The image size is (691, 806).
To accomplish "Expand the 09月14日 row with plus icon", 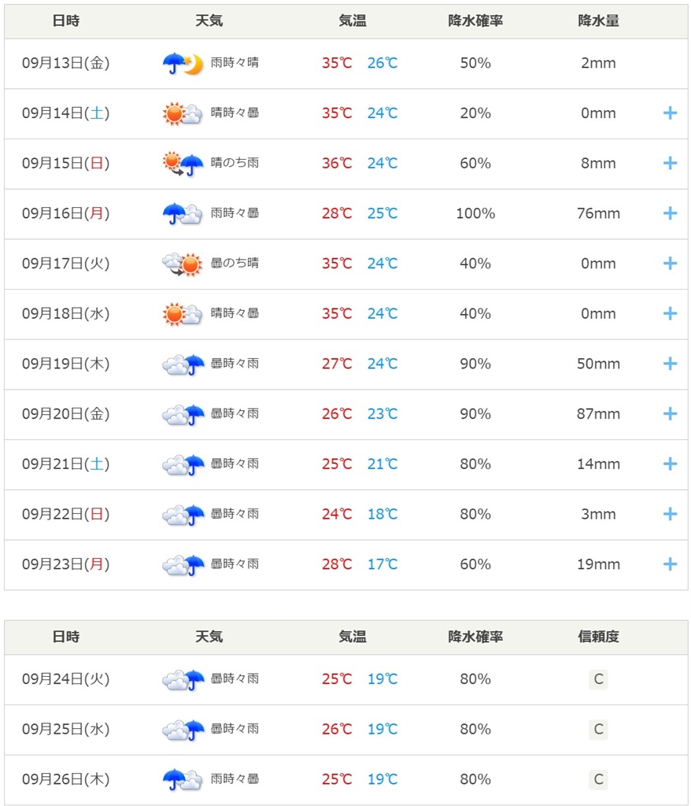I will [670, 113].
